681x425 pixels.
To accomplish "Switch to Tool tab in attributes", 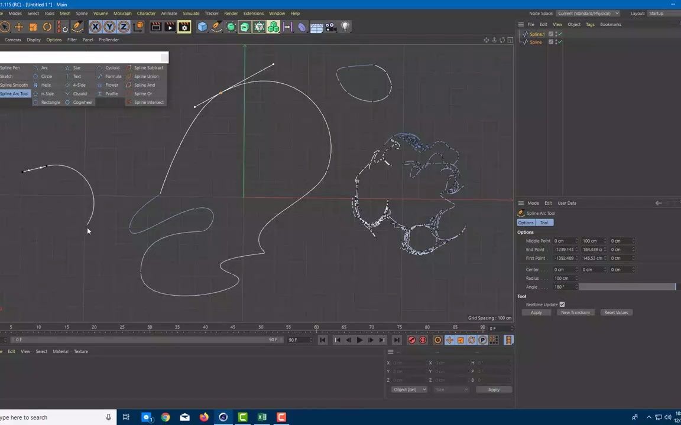I will 544,223.
